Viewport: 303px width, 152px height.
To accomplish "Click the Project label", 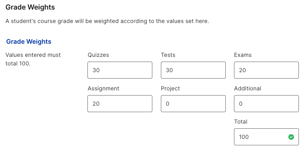I will pyautogui.click(x=170, y=88).
